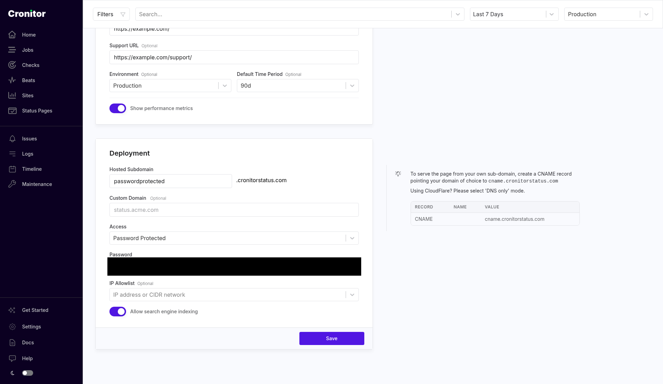663x384 pixels.
Task: Open Jobs in the sidebar
Action: (28, 50)
